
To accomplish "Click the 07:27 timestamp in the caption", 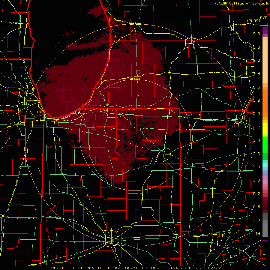I will coord(214,268).
